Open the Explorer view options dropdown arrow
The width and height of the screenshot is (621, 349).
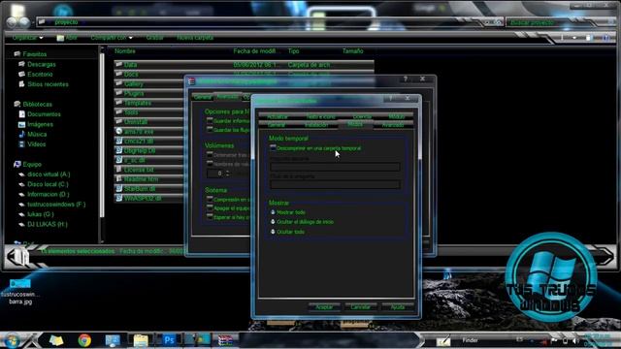(x=574, y=38)
